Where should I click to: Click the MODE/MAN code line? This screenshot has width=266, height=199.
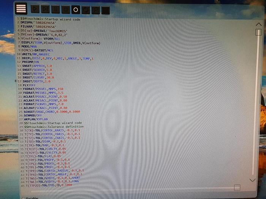tap(29, 46)
